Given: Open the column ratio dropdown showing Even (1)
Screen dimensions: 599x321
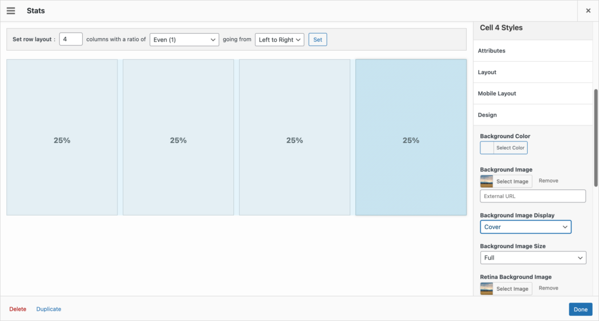Looking at the screenshot, I should tap(184, 39).
